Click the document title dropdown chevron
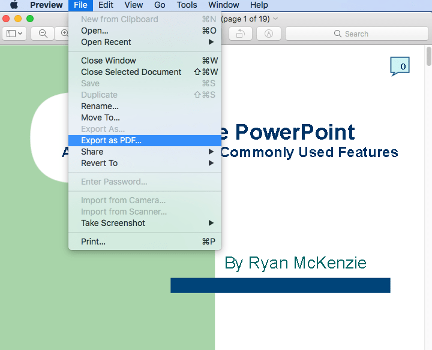Viewport: 432px width, 350px height. click(275, 19)
